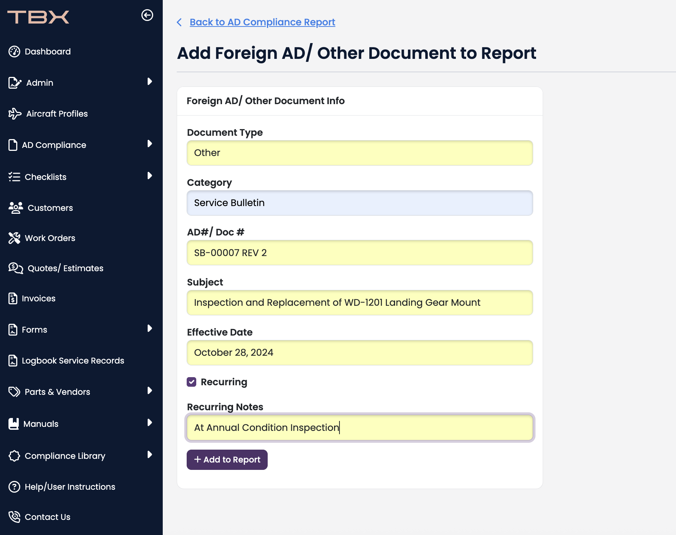Click the Help question mark icon
This screenshot has height=535, width=676.
tap(14, 487)
